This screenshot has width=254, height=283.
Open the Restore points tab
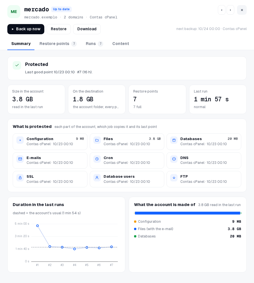58,44
